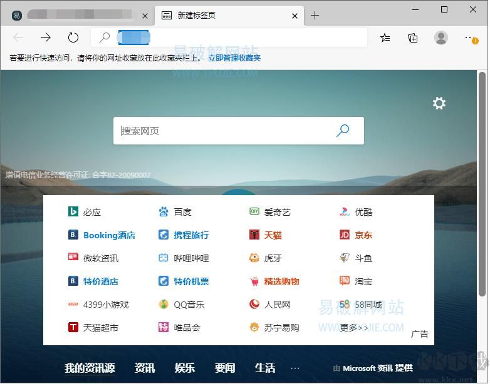Click the 58 icon beside 58同城
Image resolution: width=490 pixels, height=384 pixels.
345,304
